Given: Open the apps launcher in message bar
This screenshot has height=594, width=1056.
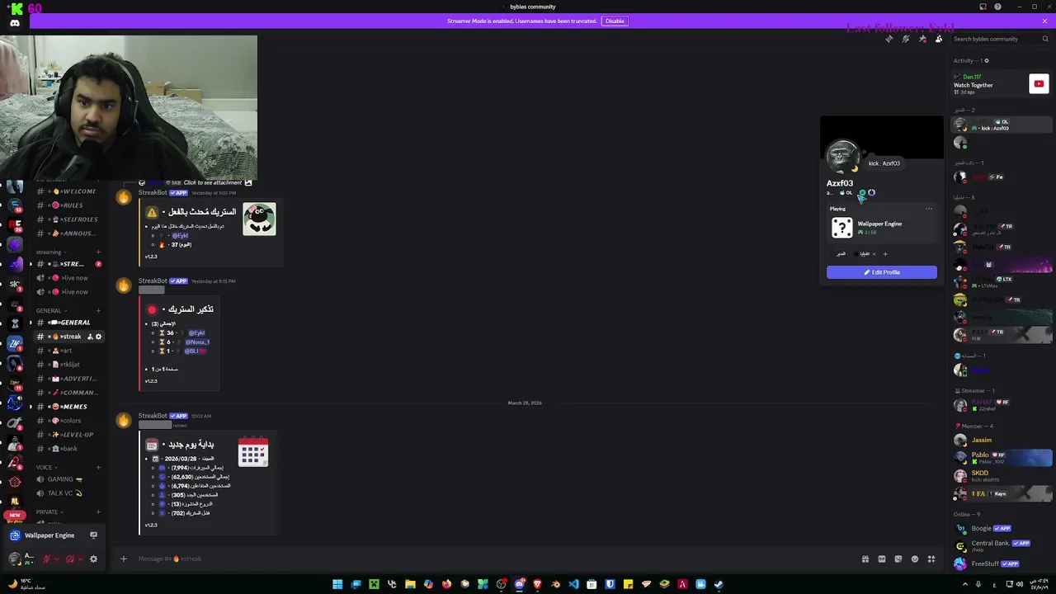Looking at the screenshot, I should pyautogui.click(x=931, y=559).
